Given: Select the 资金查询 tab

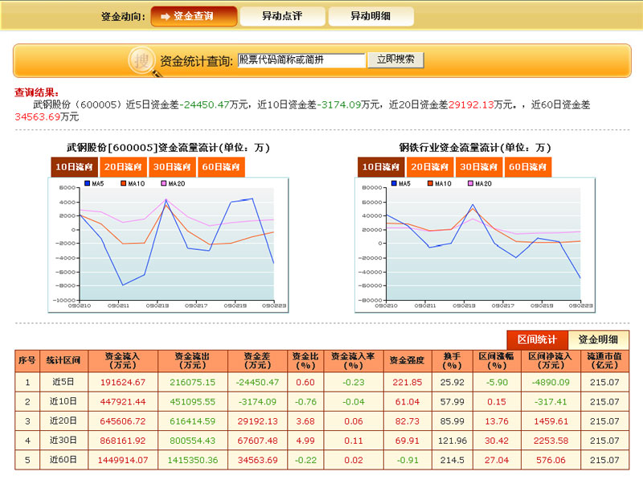Looking at the screenshot, I should pyautogui.click(x=194, y=16).
